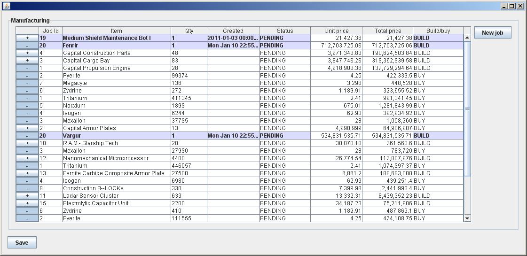The width and height of the screenshot is (527, 256).
Task: Click the Java icon in the title bar
Action: [x=6, y=6]
